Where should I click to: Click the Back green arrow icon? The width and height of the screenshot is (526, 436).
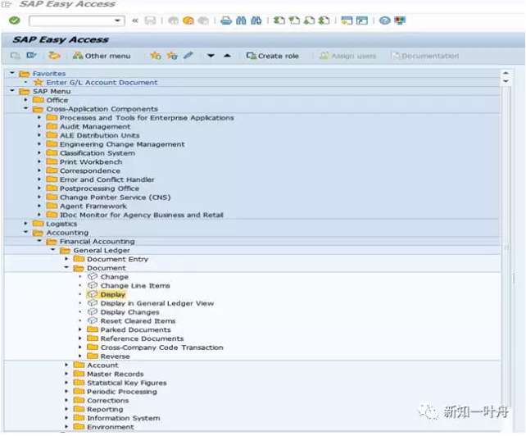click(173, 20)
